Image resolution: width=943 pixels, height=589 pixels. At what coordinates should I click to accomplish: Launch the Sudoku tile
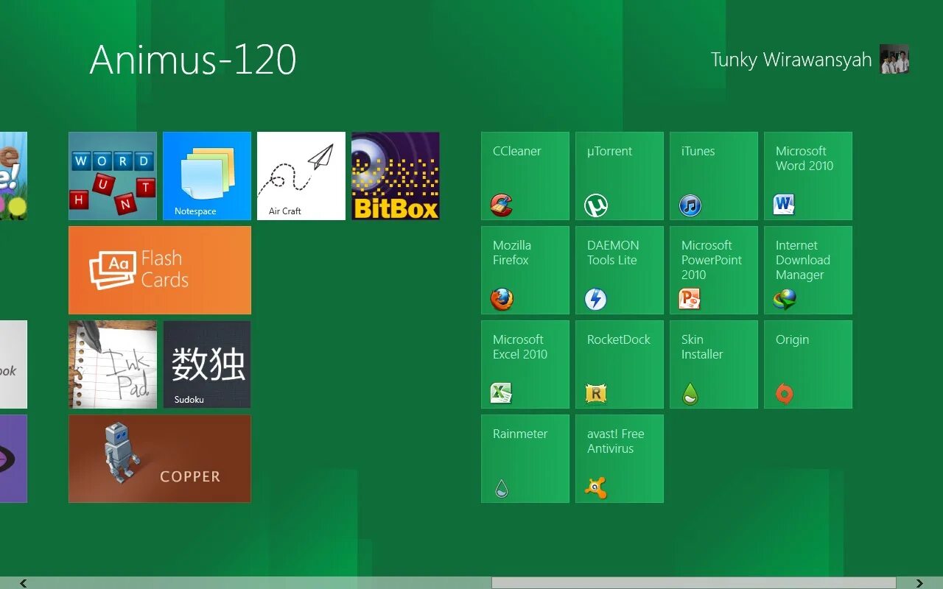(207, 364)
